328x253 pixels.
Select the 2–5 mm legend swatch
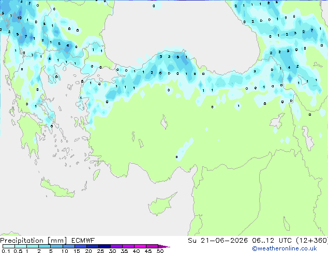click(44, 246)
